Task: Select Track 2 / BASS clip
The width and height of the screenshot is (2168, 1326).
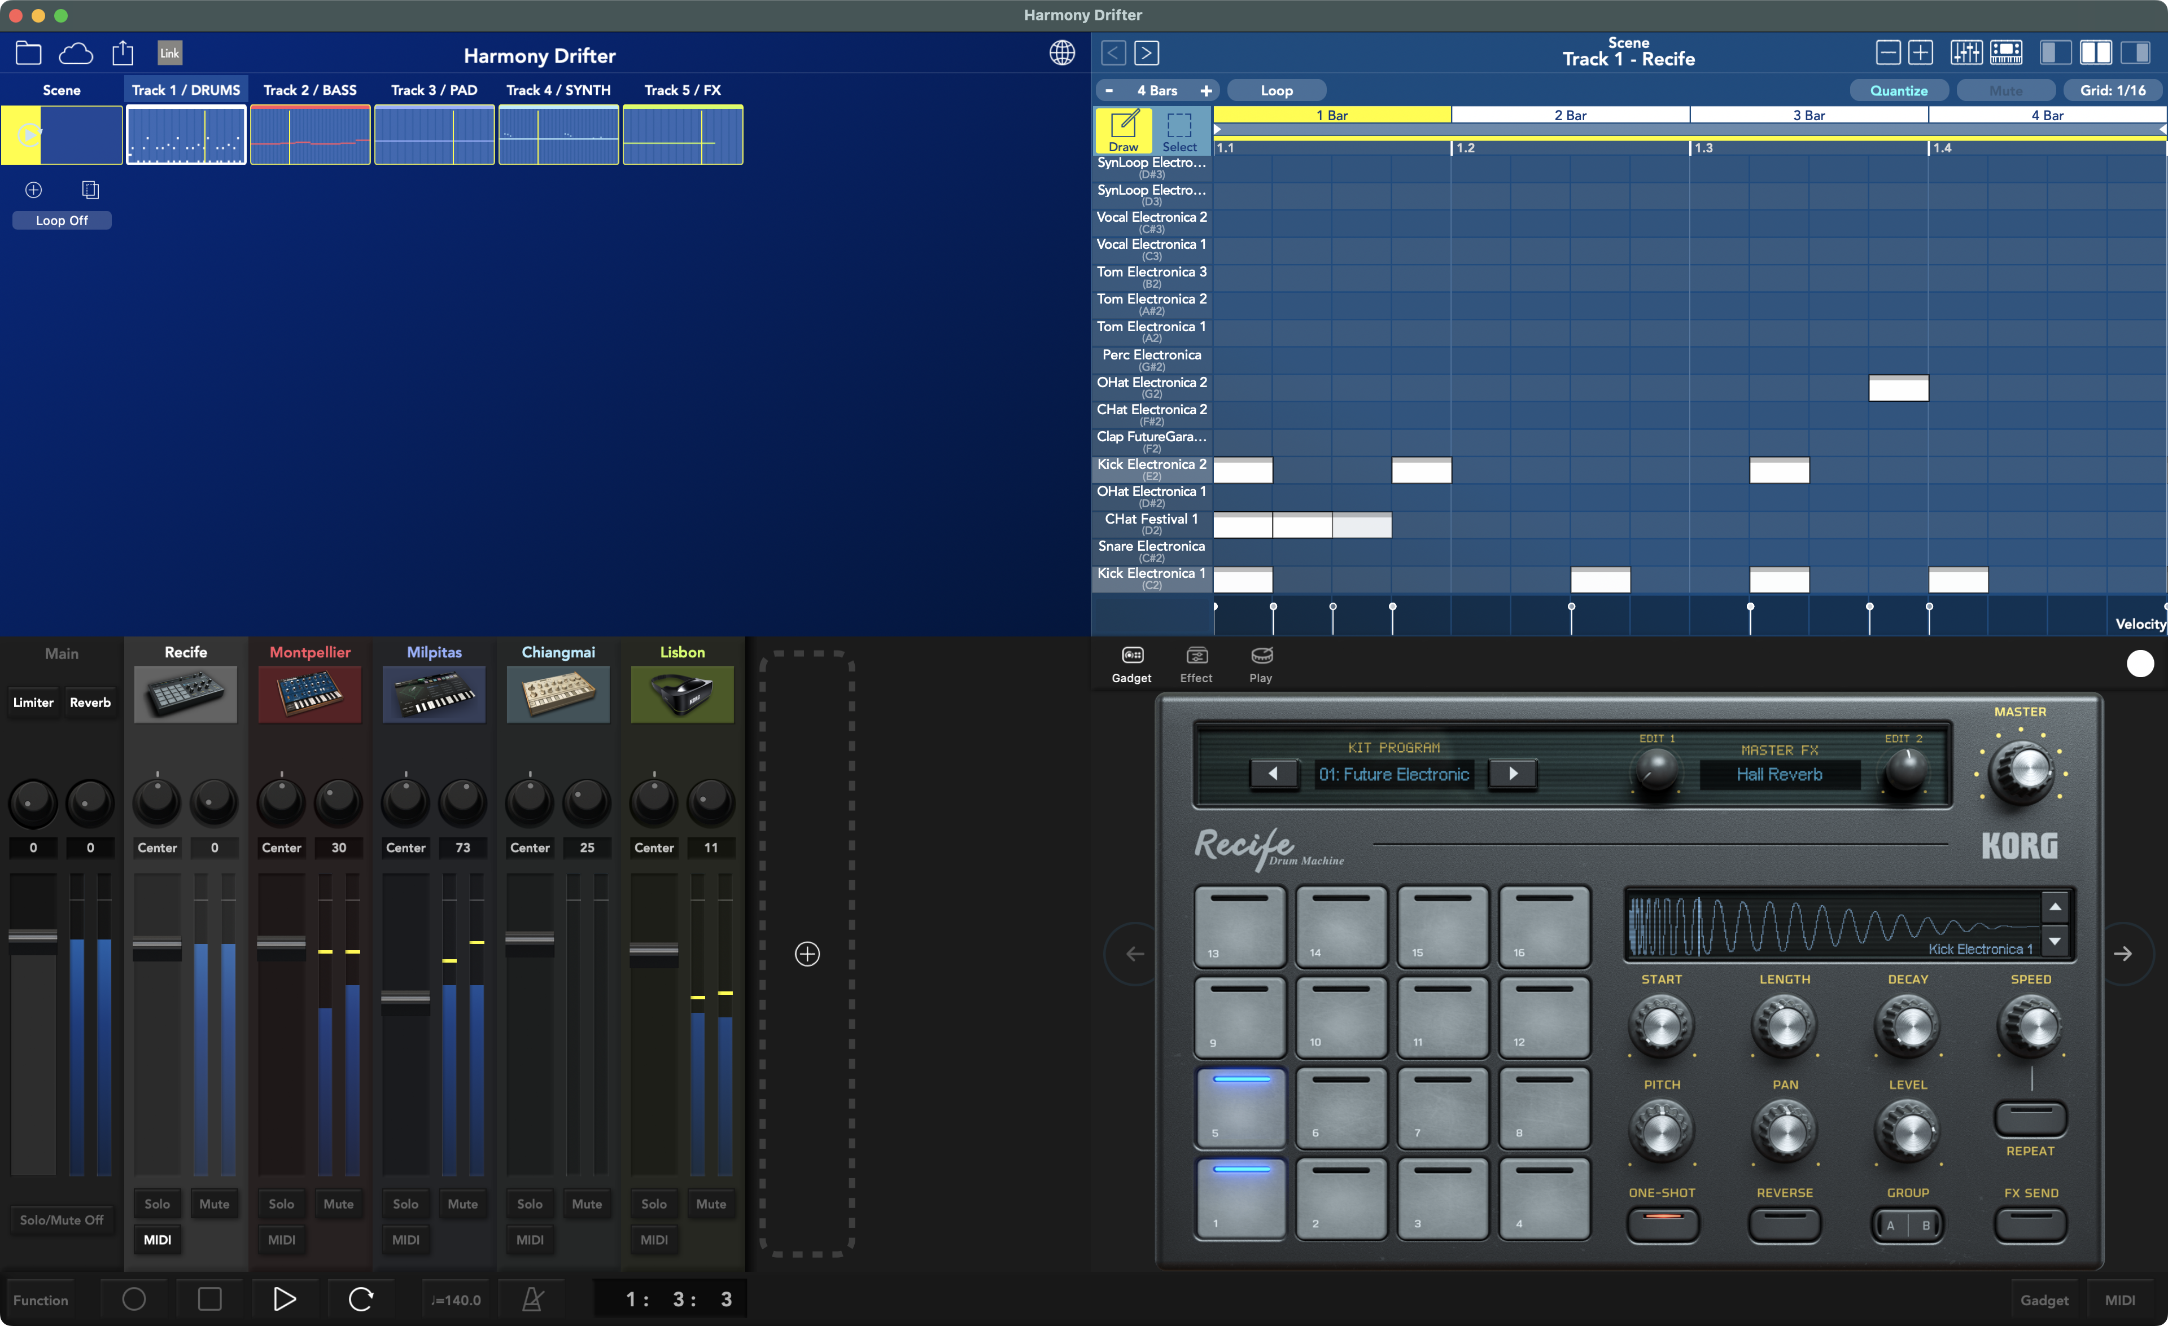Action: click(310, 134)
